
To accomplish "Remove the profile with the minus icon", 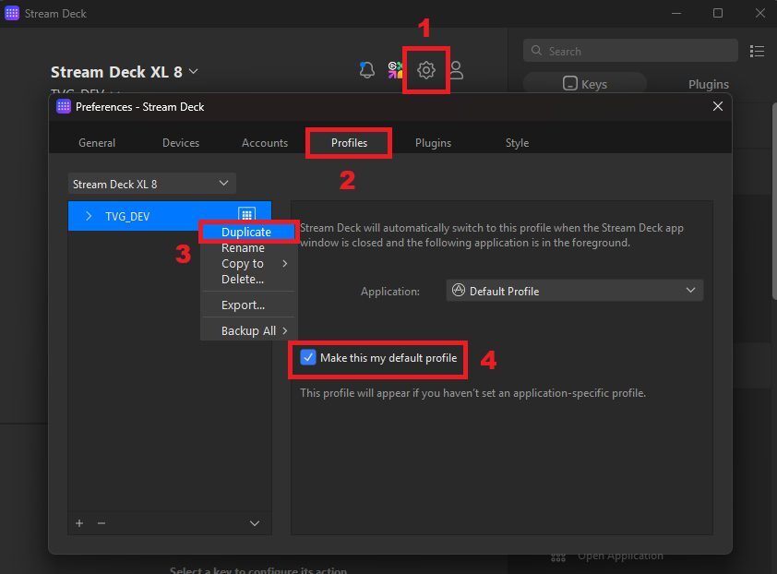I will click(x=102, y=523).
